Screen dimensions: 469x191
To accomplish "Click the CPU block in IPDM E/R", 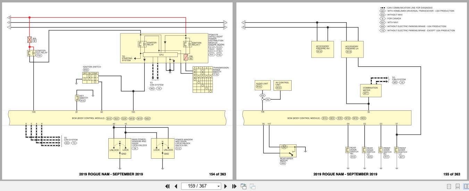I will [x=160, y=55].
